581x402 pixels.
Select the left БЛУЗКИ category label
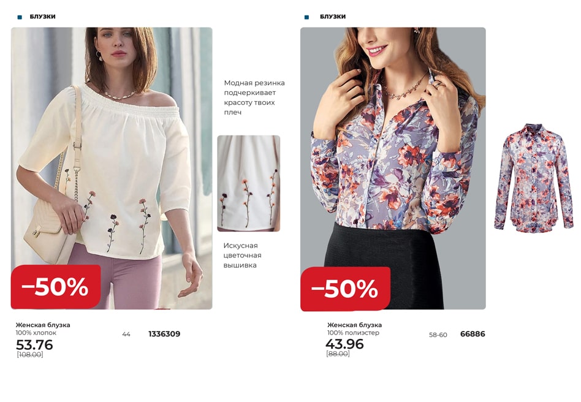click(x=43, y=17)
